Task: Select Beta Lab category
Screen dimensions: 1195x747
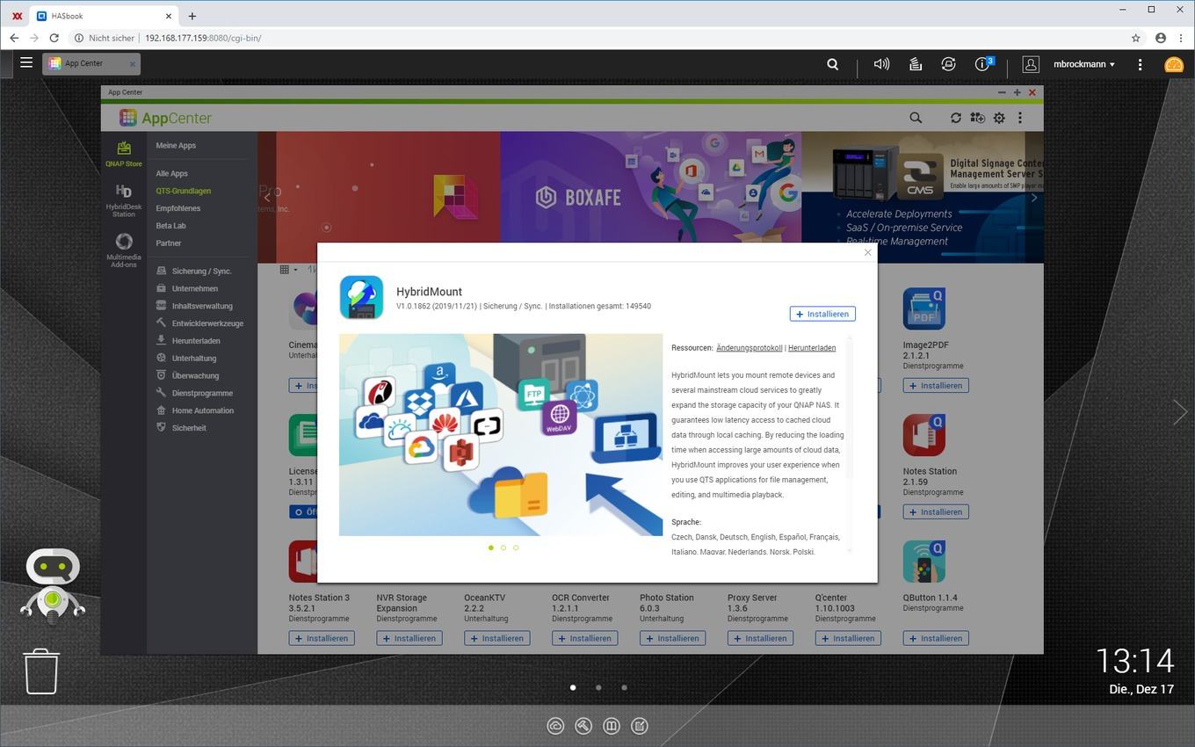Action: pyautogui.click(x=171, y=226)
